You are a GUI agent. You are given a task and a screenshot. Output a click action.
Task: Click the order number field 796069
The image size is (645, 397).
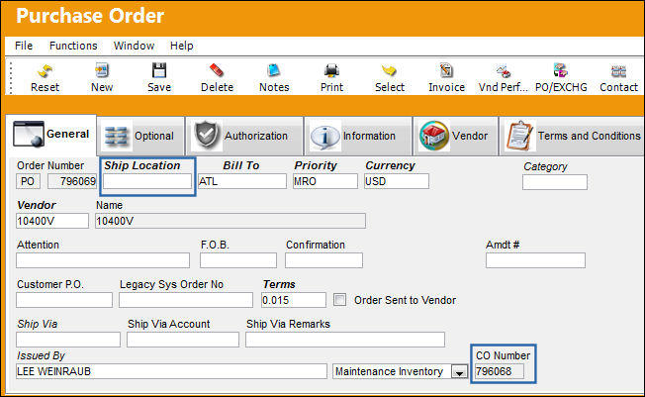click(72, 181)
